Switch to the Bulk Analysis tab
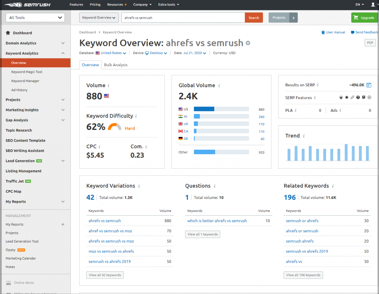The height and width of the screenshot is (294, 379). click(x=116, y=65)
